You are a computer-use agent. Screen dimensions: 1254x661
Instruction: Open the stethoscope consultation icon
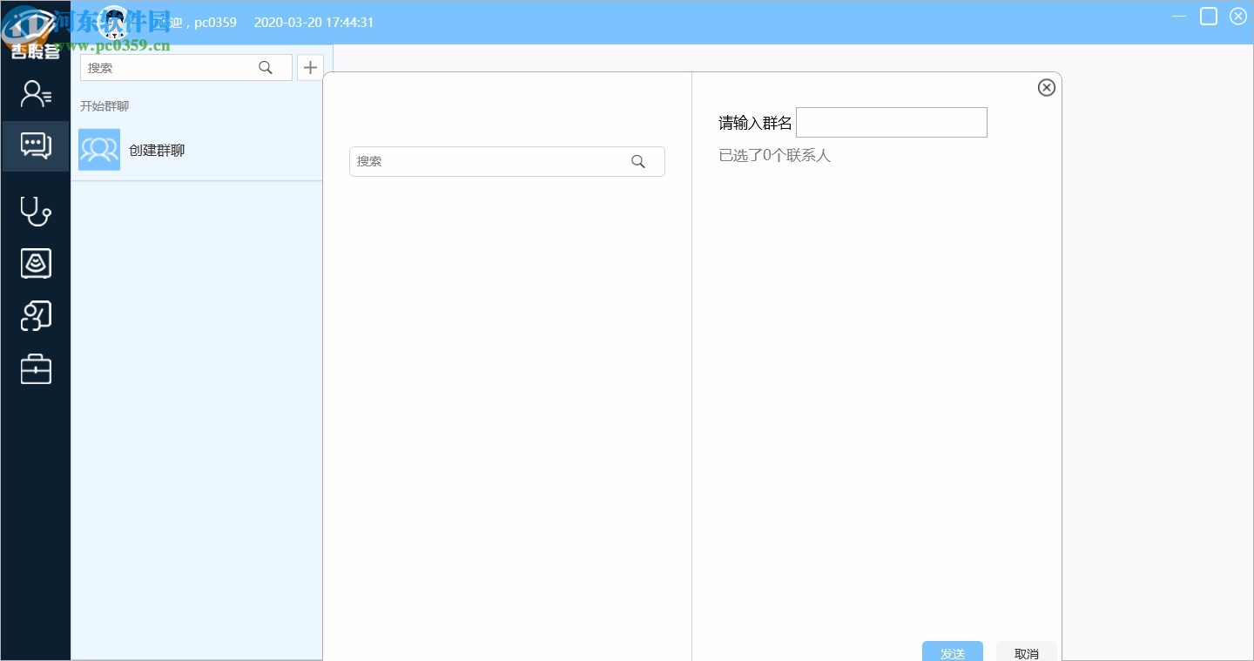click(x=36, y=211)
